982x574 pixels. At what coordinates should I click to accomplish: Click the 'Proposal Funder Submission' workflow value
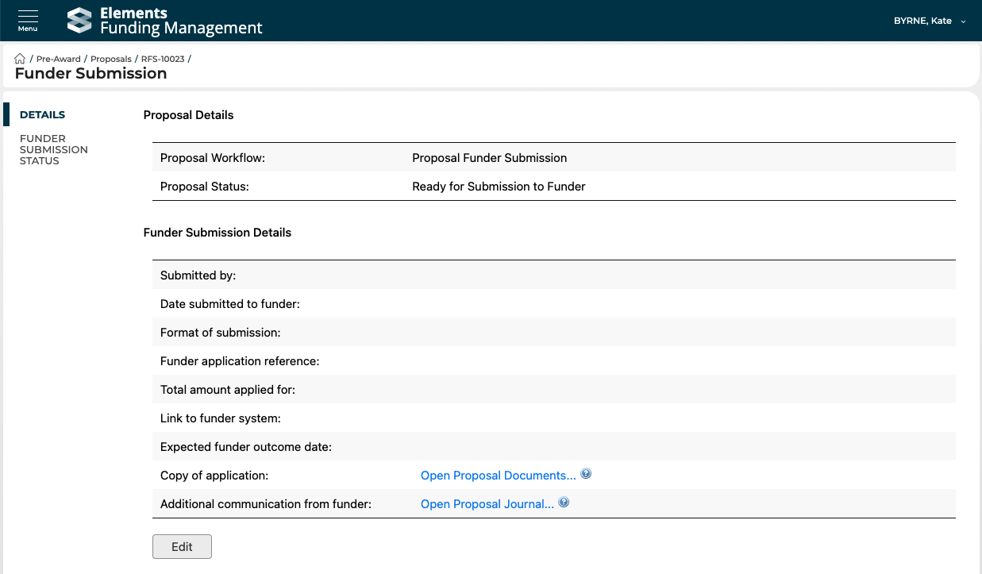coord(489,158)
